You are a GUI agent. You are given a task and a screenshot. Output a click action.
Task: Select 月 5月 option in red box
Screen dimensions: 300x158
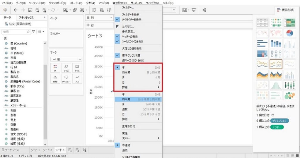click(138, 77)
